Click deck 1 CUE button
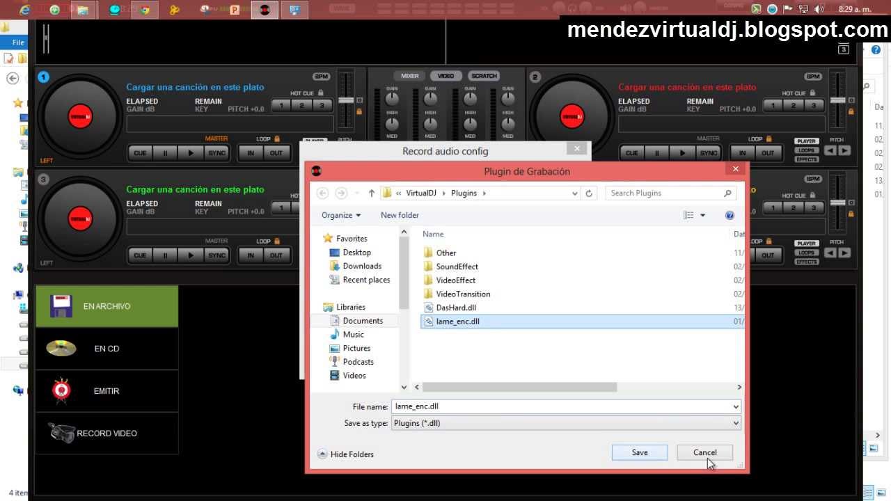 (x=140, y=153)
